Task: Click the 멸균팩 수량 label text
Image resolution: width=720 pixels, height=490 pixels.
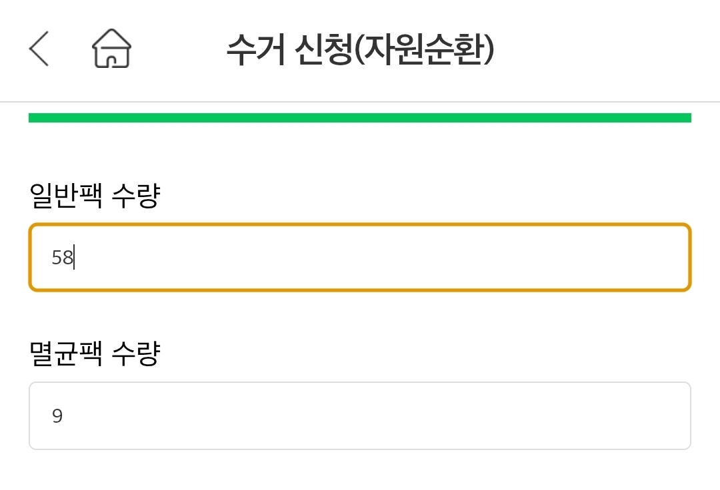Action: [x=95, y=354]
